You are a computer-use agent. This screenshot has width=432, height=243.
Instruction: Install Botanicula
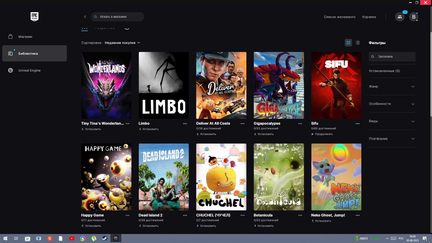click(264, 226)
